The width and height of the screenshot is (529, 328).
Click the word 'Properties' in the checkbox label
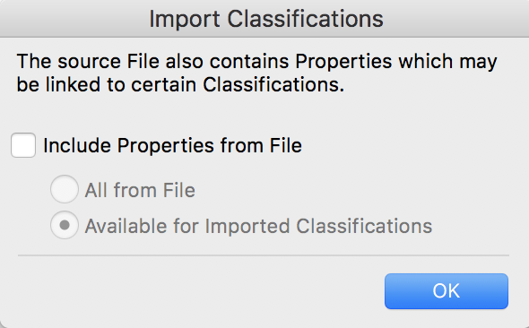click(166, 146)
